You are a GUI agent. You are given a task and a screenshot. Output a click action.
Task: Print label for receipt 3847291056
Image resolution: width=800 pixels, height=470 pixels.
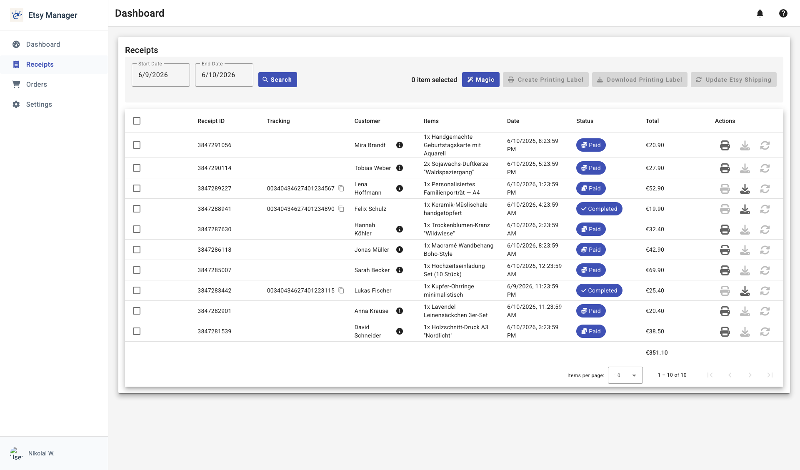tap(725, 145)
